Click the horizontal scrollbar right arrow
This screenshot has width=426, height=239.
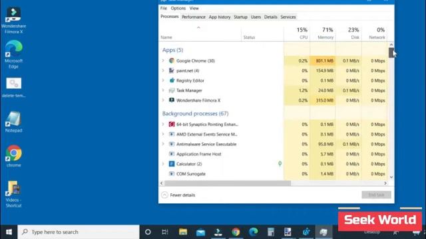pos(385,183)
